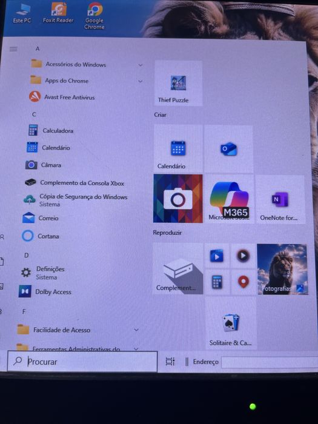Click in the Procurar search box
The height and width of the screenshot is (424, 318).
[82, 361]
